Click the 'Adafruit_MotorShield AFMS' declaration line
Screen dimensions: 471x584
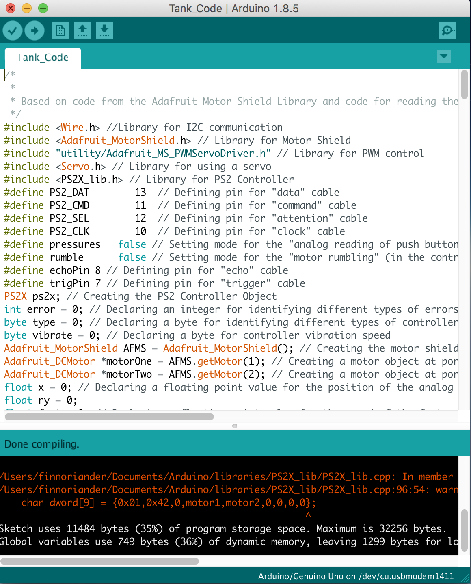click(231, 348)
